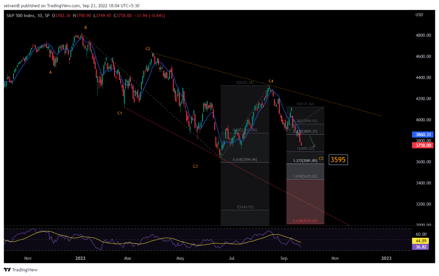Image resolution: width=439 pixels, height=276 pixels.
Task: Click the Fibonacci level 0.382(3959.52)
Action: tap(305, 121)
